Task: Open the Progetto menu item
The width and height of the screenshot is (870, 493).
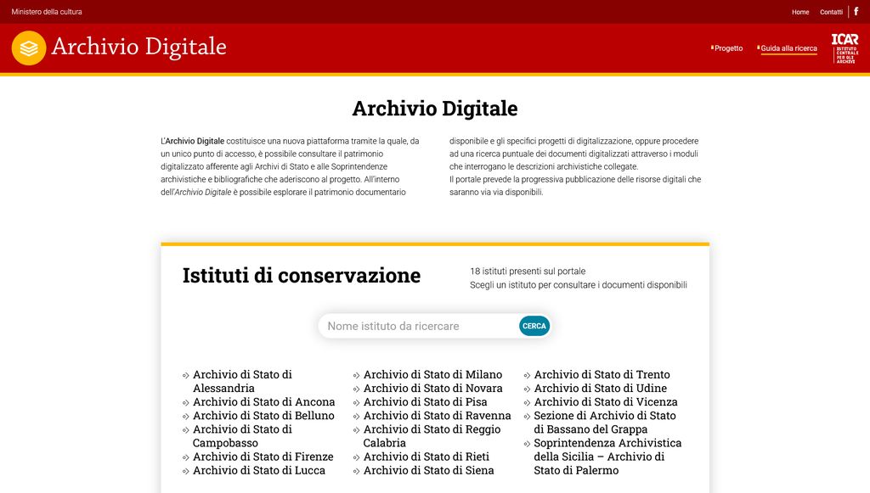Action: tap(728, 48)
